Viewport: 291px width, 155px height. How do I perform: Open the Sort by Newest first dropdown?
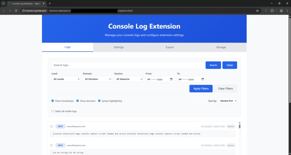227,101
